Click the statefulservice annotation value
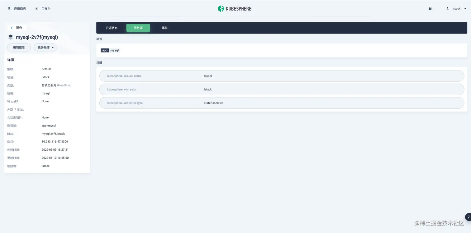This screenshot has width=471, height=233. click(x=214, y=103)
